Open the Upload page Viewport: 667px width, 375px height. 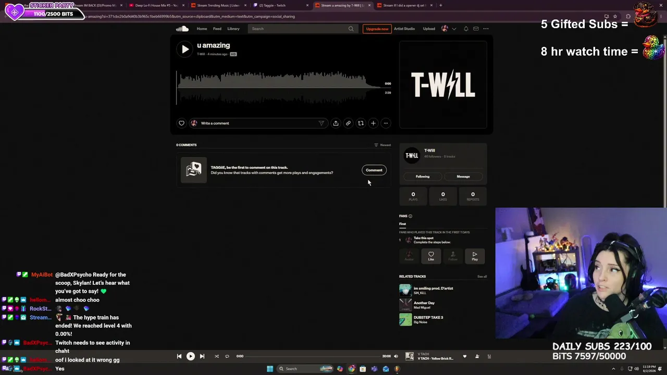click(429, 29)
